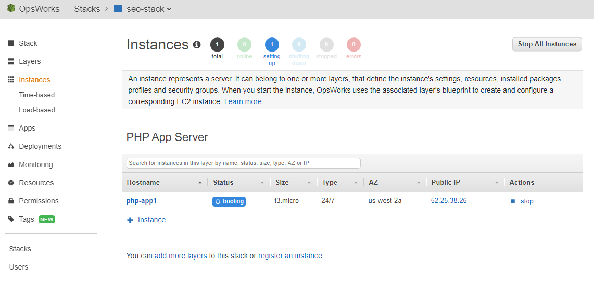Image resolution: width=594 pixels, height=281 pixels.
Task: Click the errors count circle
Action: click(x=353, y=45)
